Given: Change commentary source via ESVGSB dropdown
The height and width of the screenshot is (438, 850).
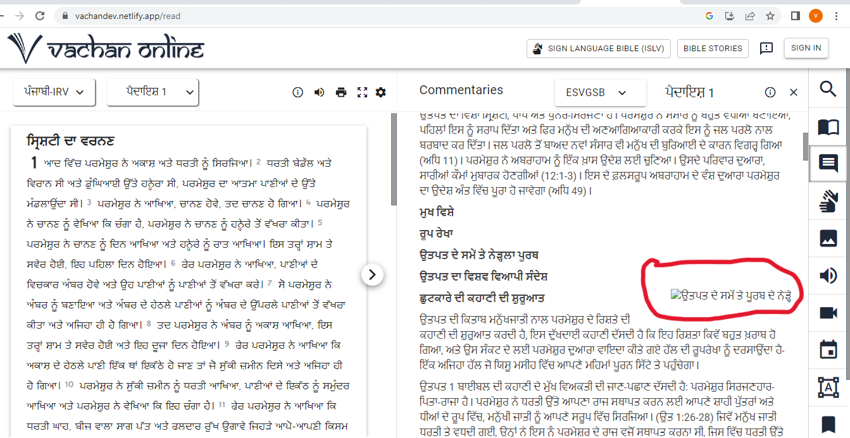Looking at the screenshot, I should [600, 92].
